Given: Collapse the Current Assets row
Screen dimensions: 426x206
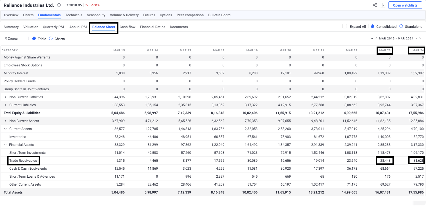Looking at the screenshot, I should pos(5,129).
